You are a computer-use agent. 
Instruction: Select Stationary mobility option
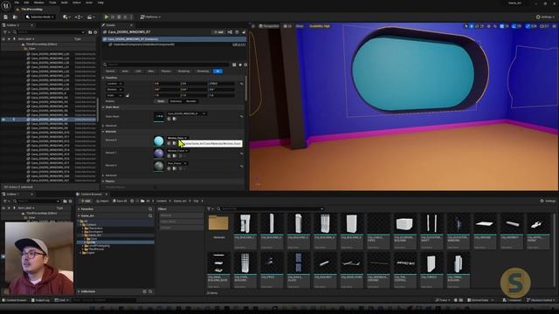point(176,101)
